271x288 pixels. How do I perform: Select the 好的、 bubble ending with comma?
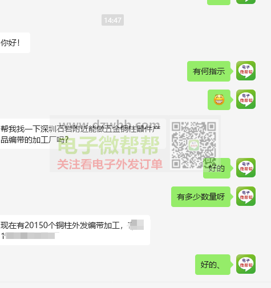click(214, 265)
